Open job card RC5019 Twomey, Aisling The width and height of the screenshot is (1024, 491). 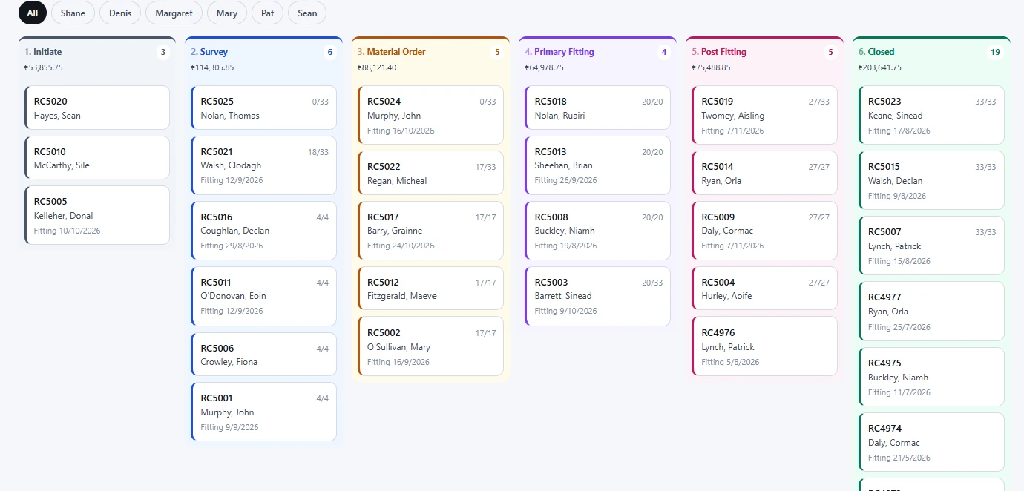point(765,115)
